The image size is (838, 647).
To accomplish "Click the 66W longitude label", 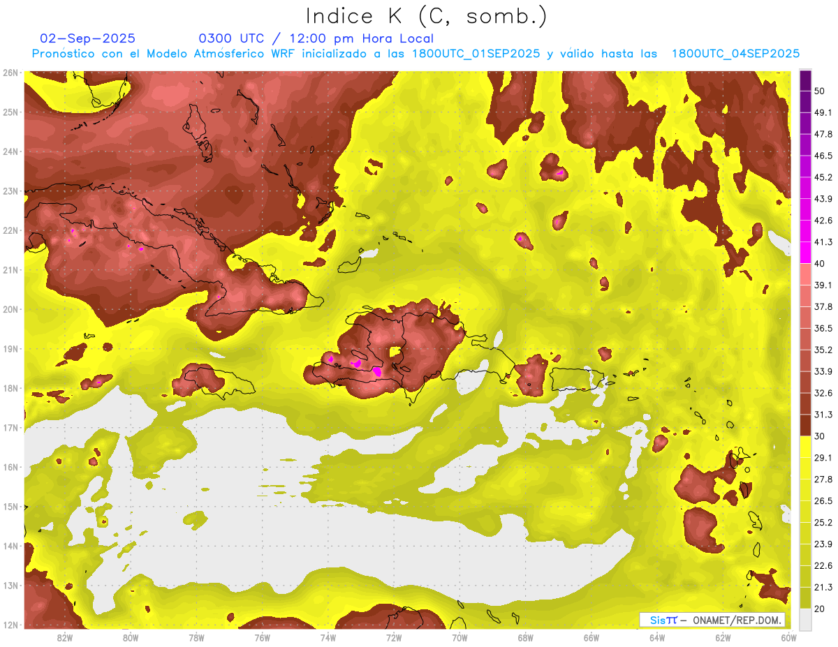I will (x=591, y=637).
